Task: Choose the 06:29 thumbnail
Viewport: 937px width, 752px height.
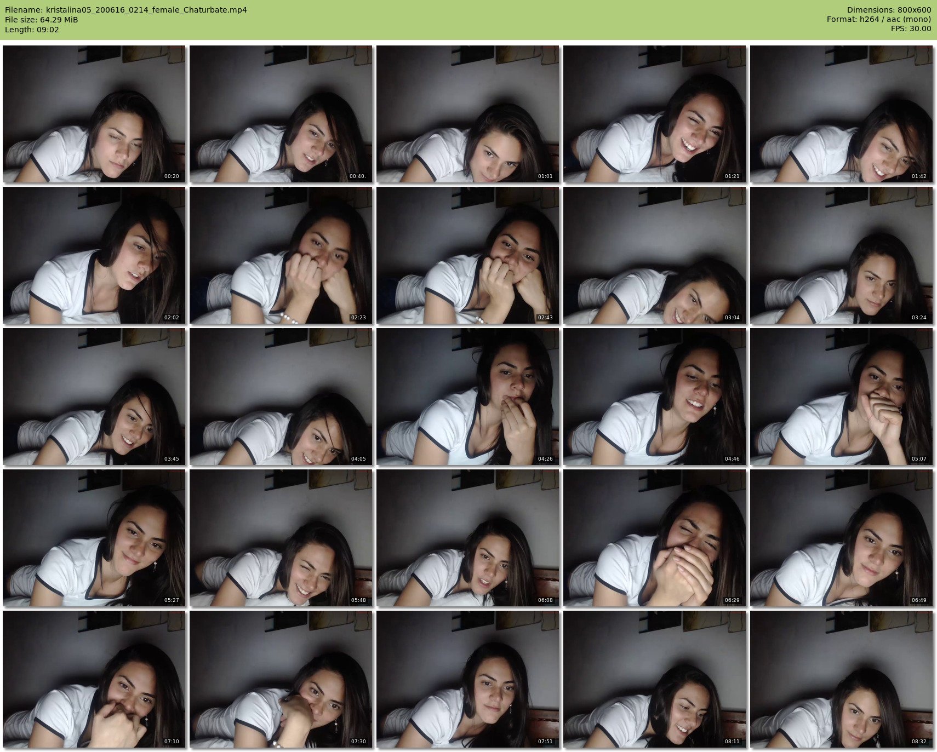Action: coord(654,538)
